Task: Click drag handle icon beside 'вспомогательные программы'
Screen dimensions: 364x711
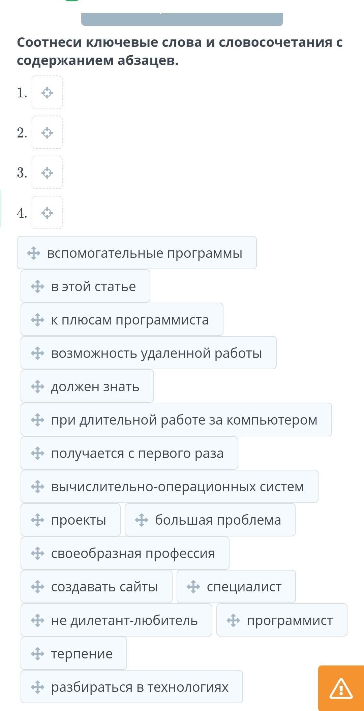Action: [x=34, y=253]
